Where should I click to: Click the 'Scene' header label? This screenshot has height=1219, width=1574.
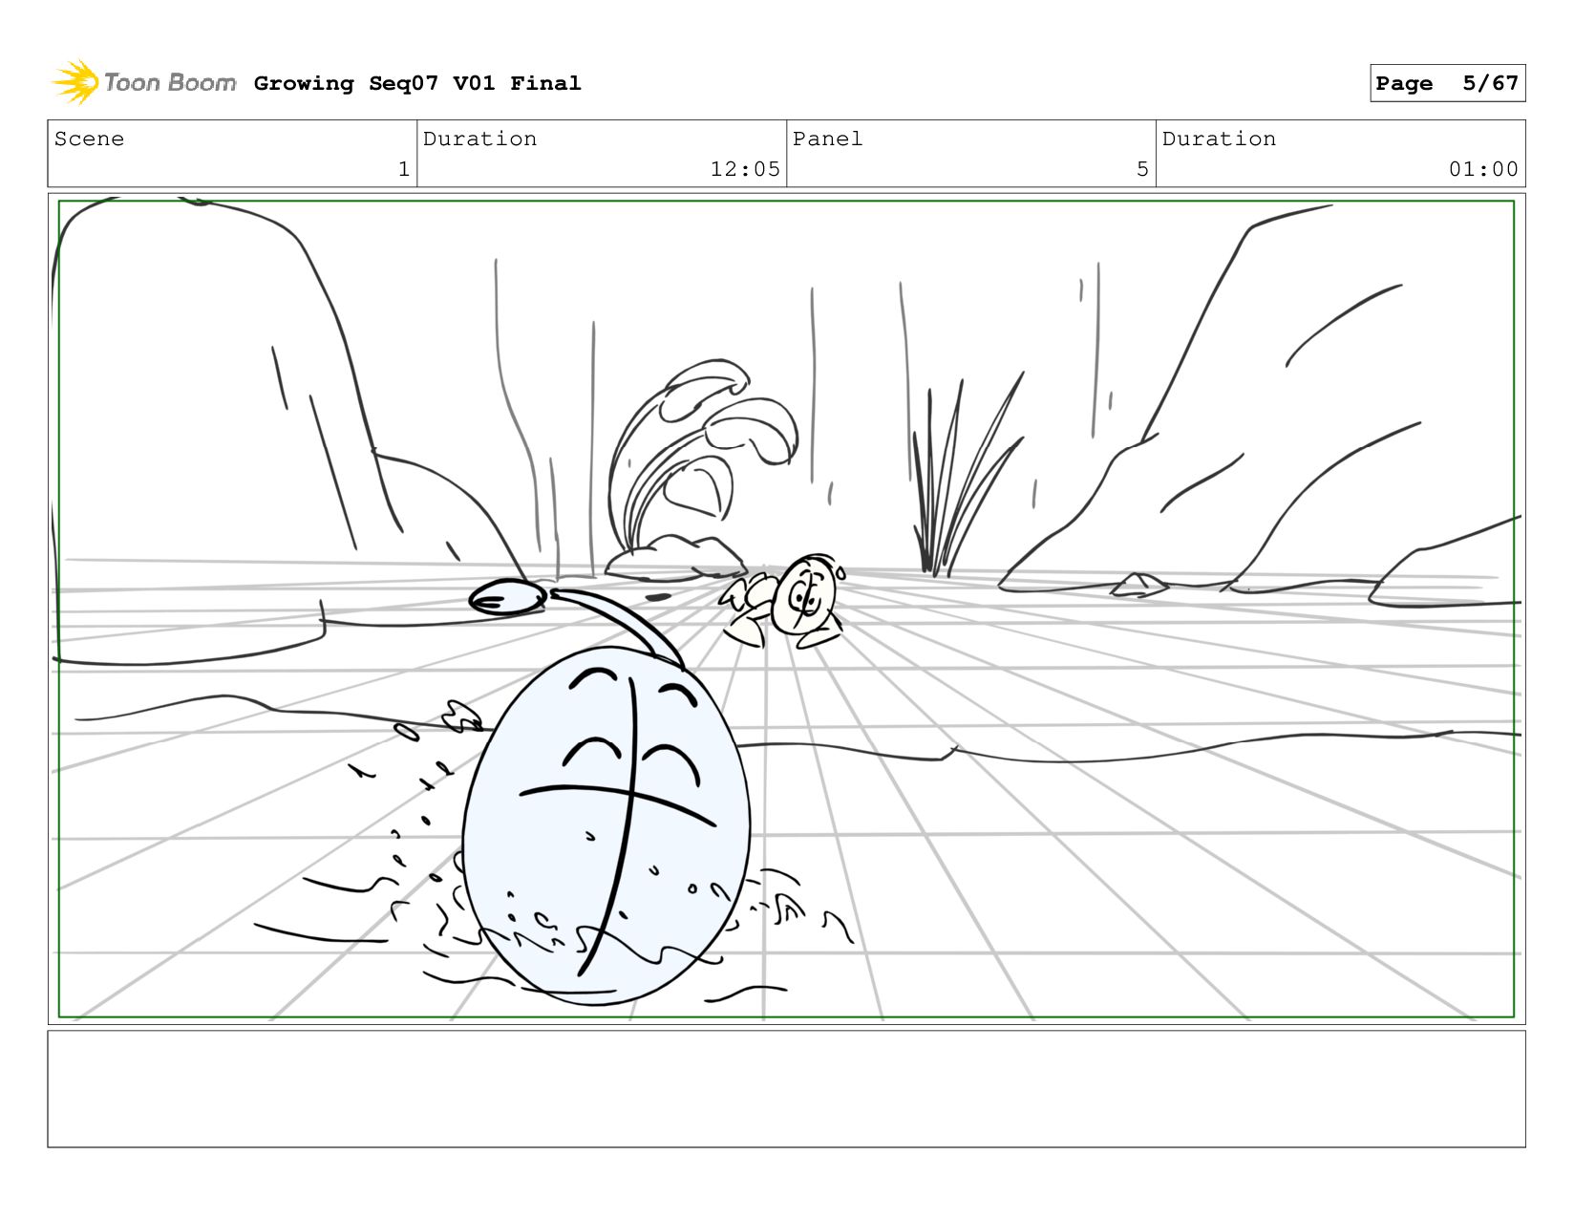(x=89, y=139)
